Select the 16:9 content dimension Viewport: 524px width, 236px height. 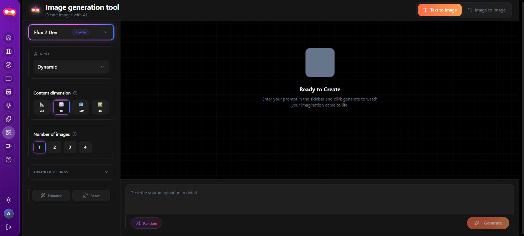[81, 107]
